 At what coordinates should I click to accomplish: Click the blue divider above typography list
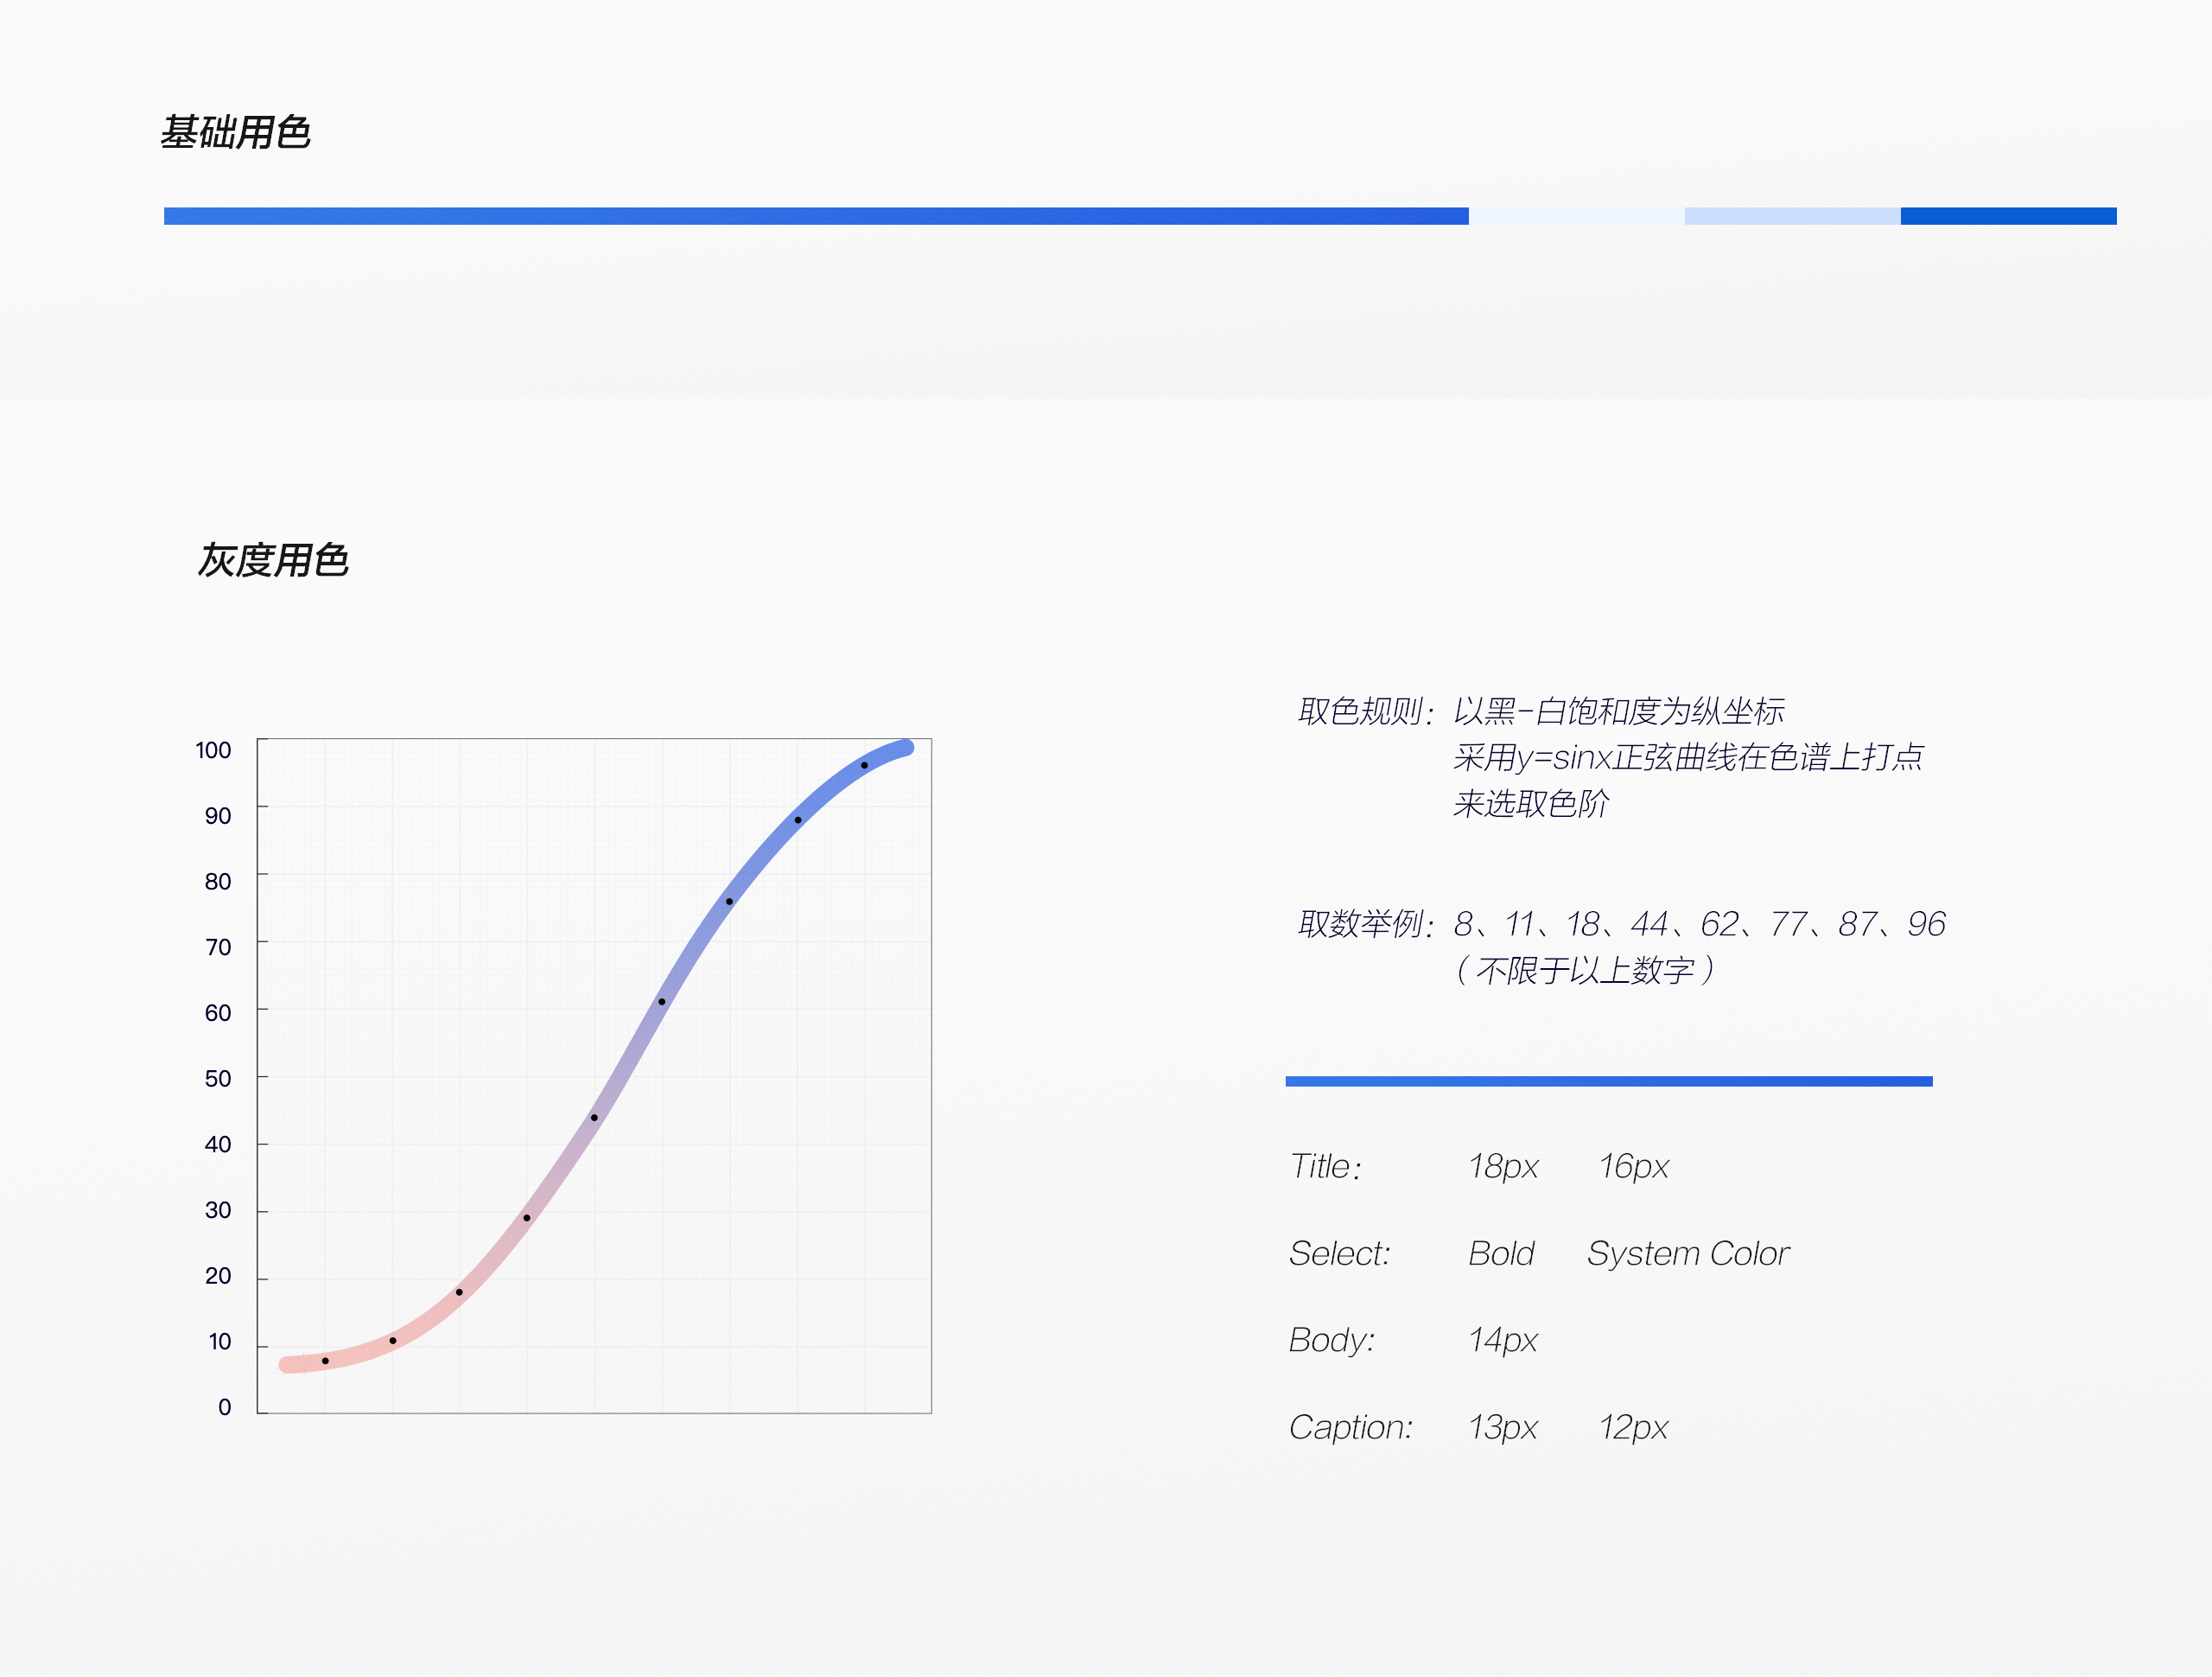(1610, 1080)
